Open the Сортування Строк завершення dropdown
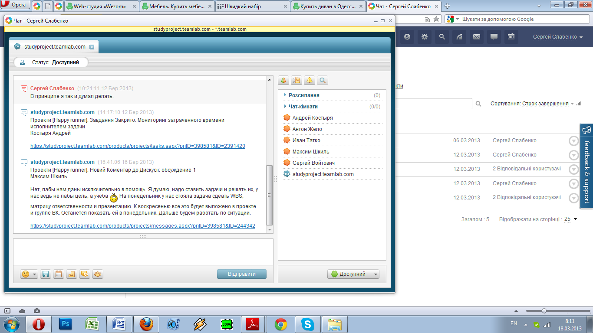The image size is (593, 333). (x=548, y=104)
